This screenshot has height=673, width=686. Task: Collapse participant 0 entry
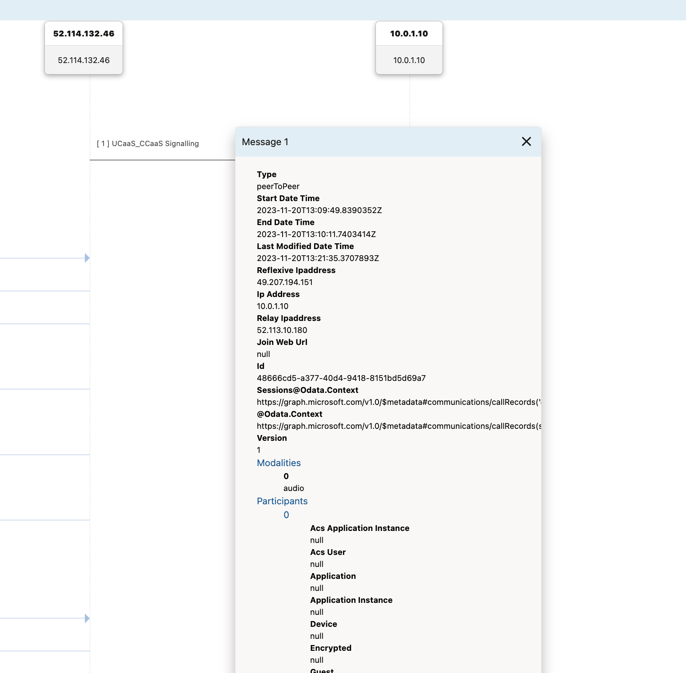pos(286,515)
